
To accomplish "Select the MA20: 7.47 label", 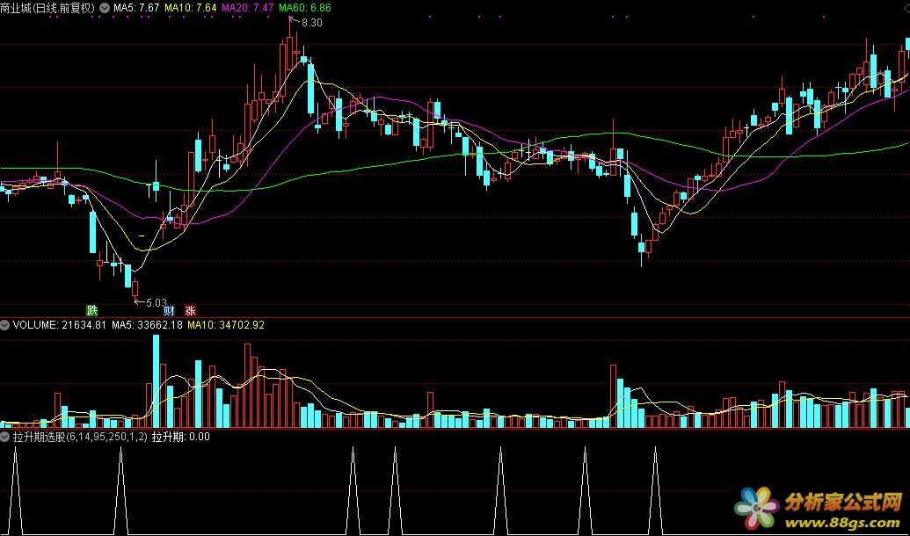I will pyautogui.click(x=248, y=8).
